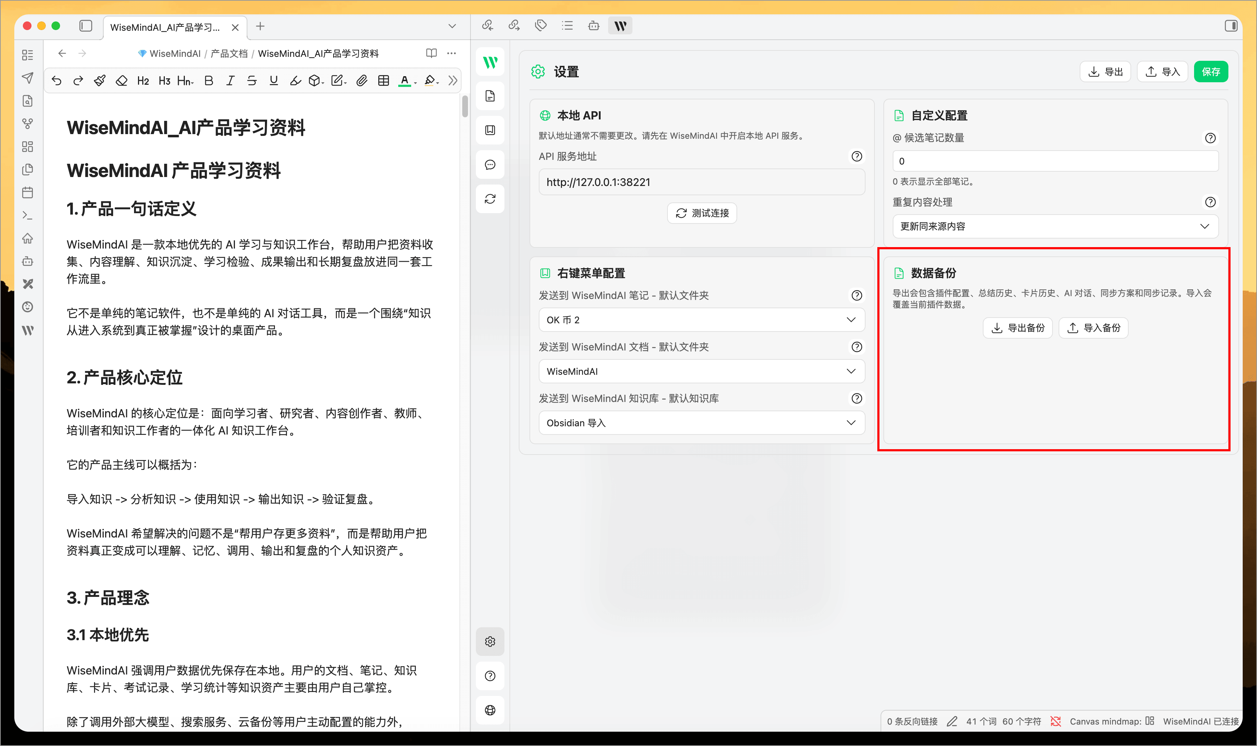Click 测试连接 test connection button
Image resolution: width=1257 pixels, height=746 pixels.
tap(702, 213)
